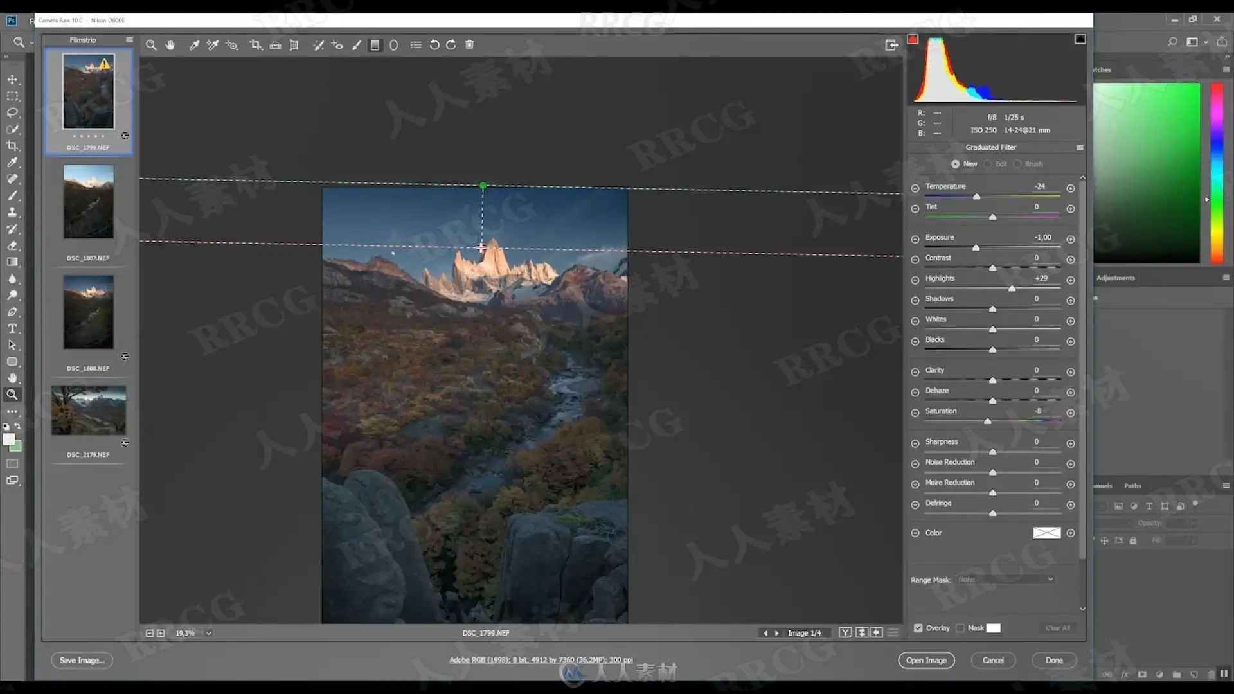The height and width of the screenshot is (694, 1234).
Task: Rotate image 90 degrees clockwise
Action: tap(451, 45)
